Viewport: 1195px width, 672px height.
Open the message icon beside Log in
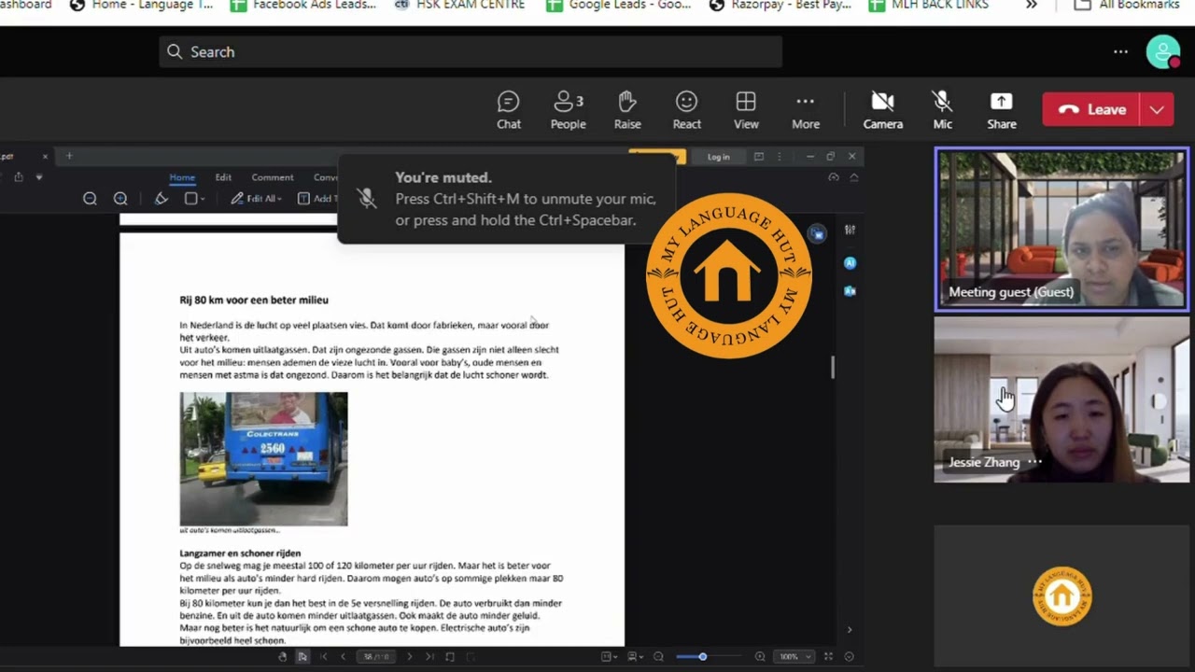[x=758, y=157]
